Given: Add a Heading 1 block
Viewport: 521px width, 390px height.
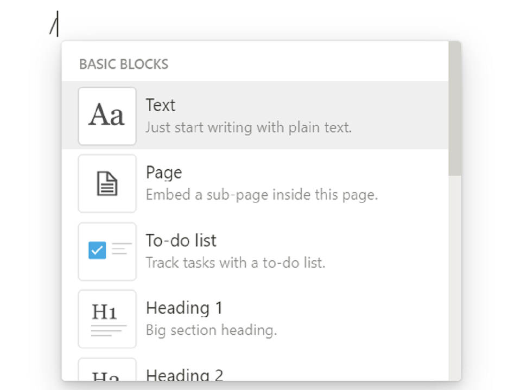Looking at the screenshot, I should click(x=255, y=319).
